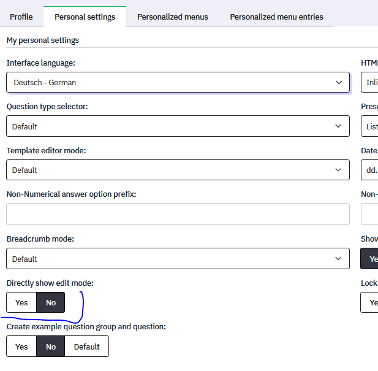Screen dimensions: 378x371
Task: Set Directly show edit mode to Yes
Action: (21, 302)
